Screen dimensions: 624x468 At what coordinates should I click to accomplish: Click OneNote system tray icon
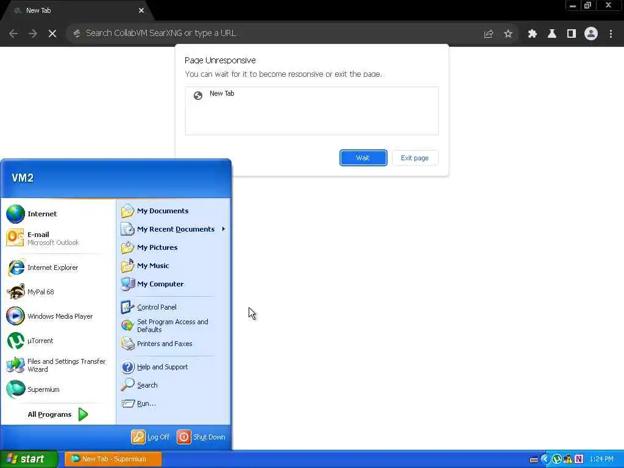tap(579, 459)
